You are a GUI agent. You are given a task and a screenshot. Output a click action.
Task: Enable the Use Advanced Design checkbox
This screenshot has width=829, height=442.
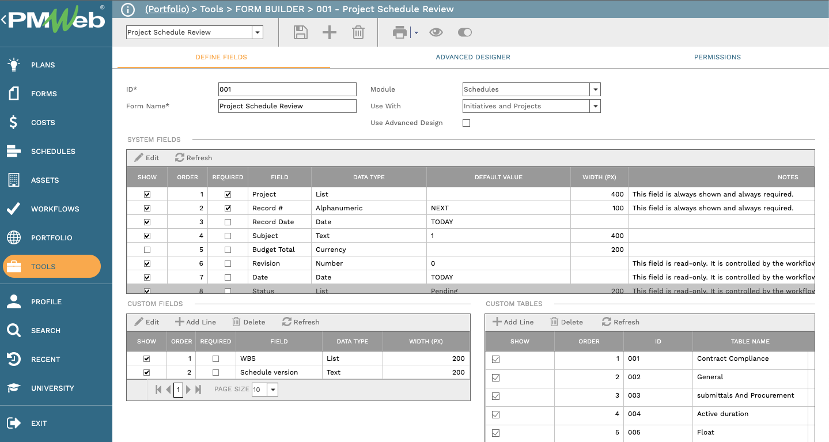(x=467, y=123)
